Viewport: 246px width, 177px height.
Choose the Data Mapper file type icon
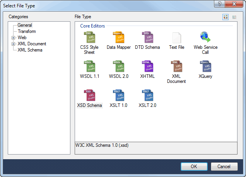point(119,37)
